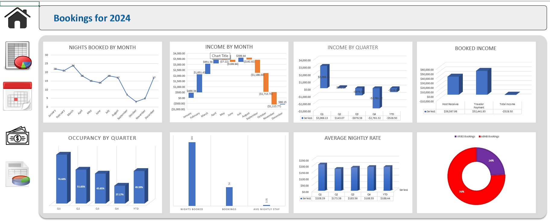Select the Bookings for 2024 header banner

pos(293,18)
